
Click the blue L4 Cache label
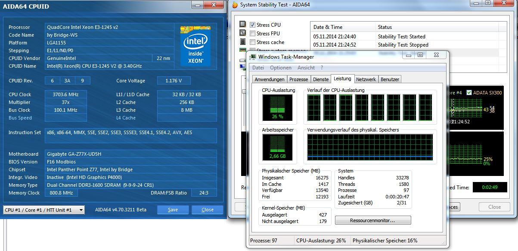tap(126, 118)
